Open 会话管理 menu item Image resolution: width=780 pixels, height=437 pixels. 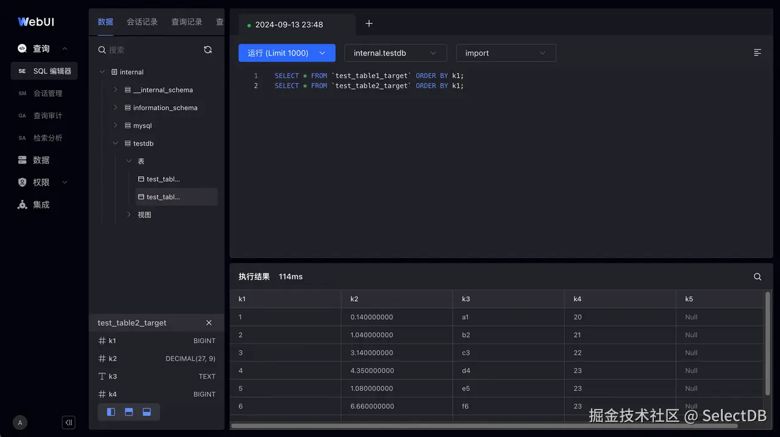pyautogui.click(x=44, y=93)
